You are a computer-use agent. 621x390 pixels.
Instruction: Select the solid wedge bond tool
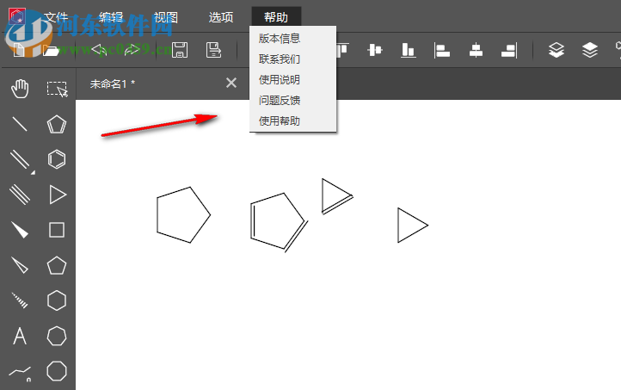pyautogui.click(x=20, y=230)
